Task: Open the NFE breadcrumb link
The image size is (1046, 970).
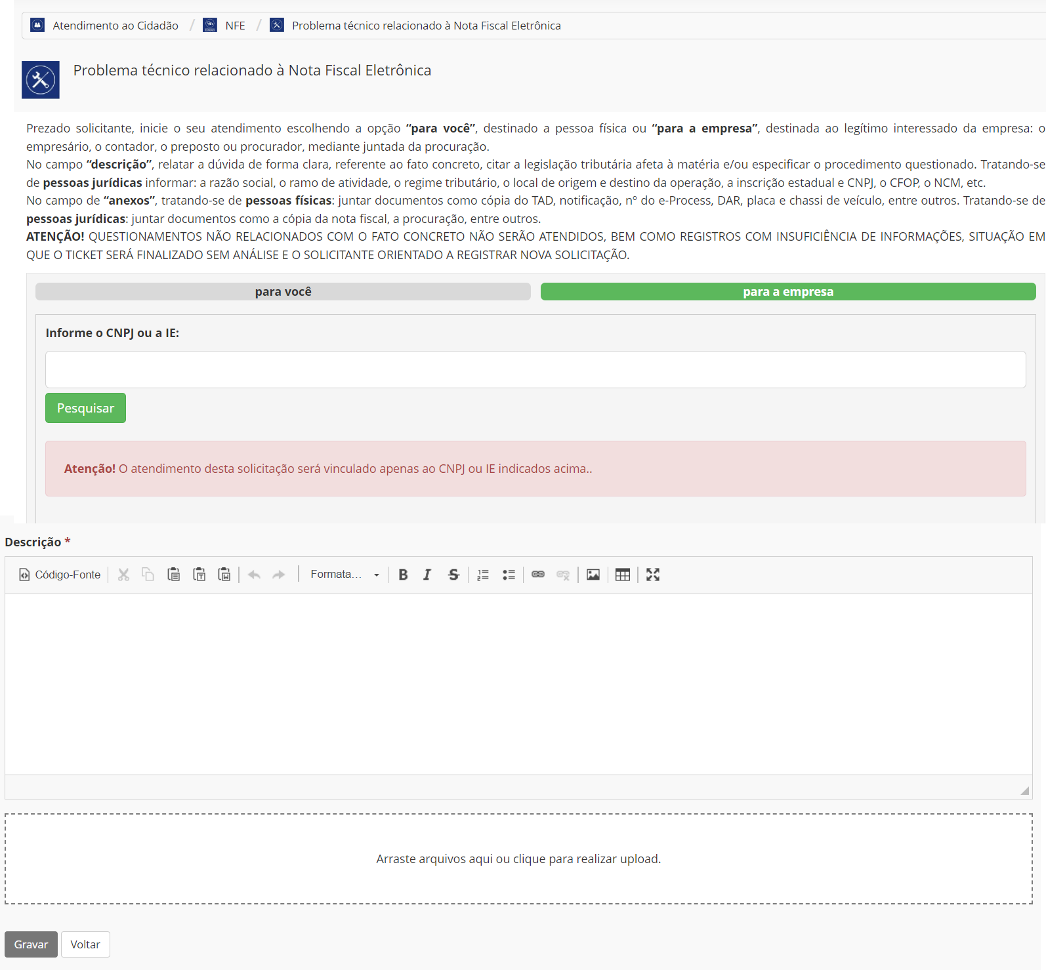Action: pos(235,26)
